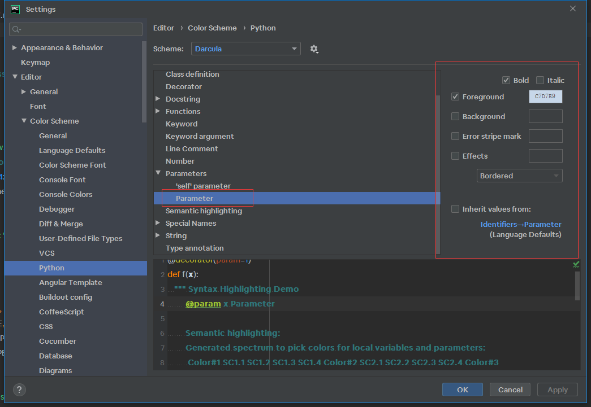Open Color Scheme Font settings
The height and width of the screenshot is (407, 591).
coord(73,165)
